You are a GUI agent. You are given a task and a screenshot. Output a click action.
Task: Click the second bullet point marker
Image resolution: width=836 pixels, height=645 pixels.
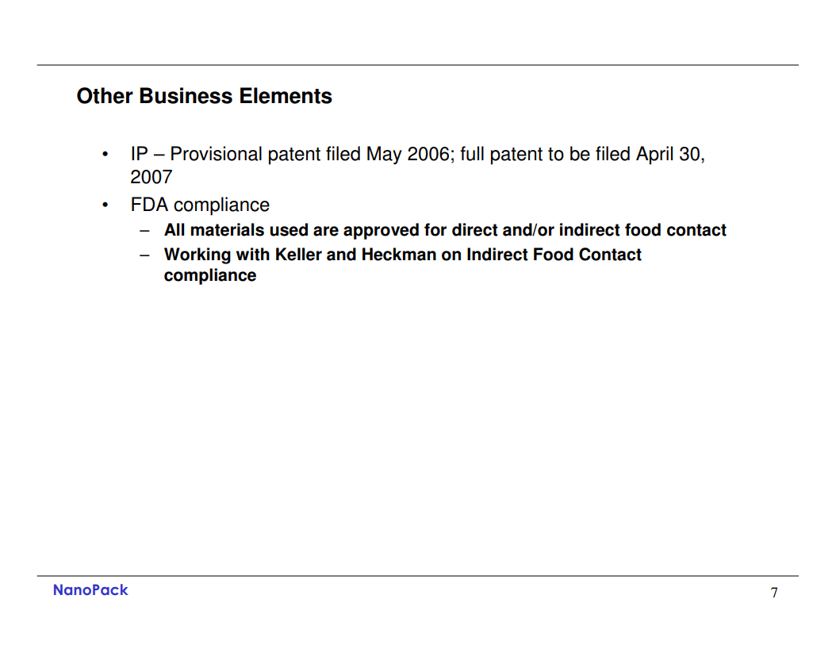105,205
